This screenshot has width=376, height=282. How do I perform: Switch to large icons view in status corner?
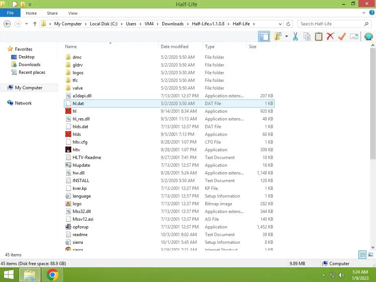coord(370,255)
